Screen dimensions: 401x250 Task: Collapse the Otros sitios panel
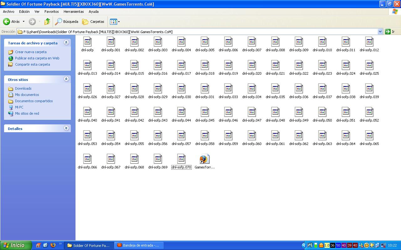pyautogui.click(x=66, y=79)
